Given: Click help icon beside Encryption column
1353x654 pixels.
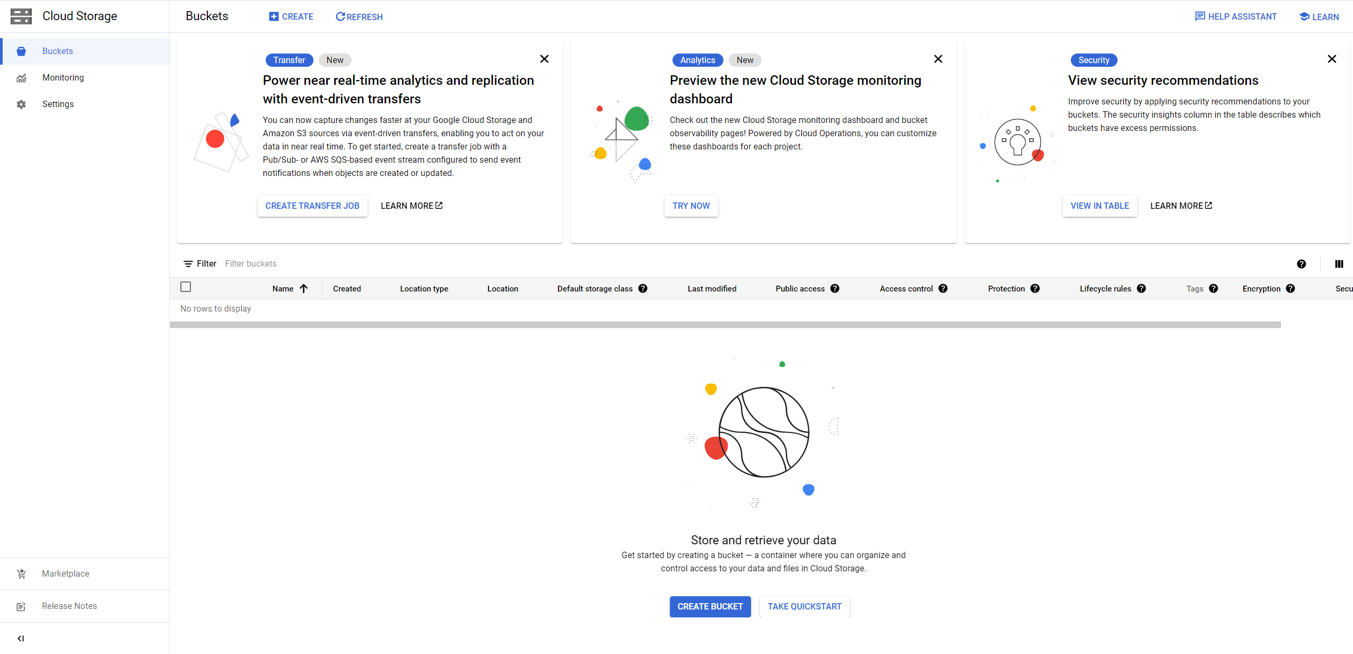Looking at the screenshot, I should [1290, 288].
